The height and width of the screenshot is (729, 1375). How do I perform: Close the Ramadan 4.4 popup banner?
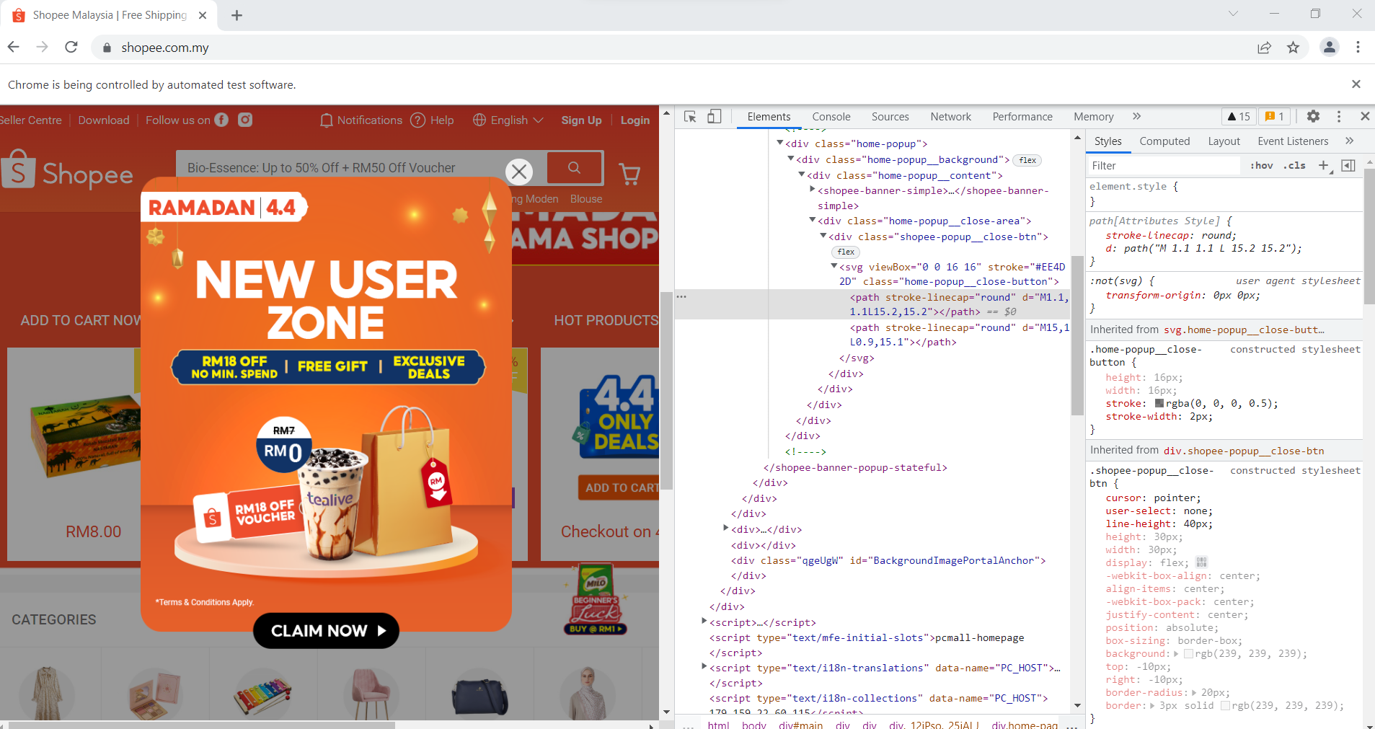519,172
